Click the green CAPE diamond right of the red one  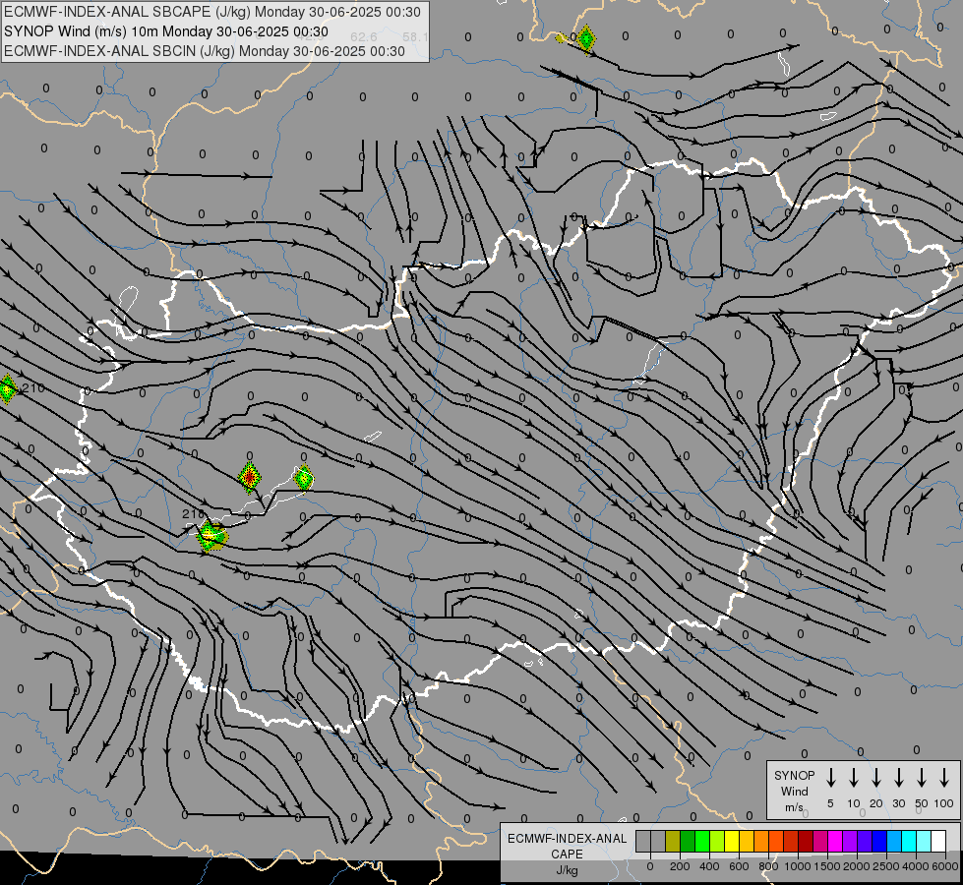point(304,477)
